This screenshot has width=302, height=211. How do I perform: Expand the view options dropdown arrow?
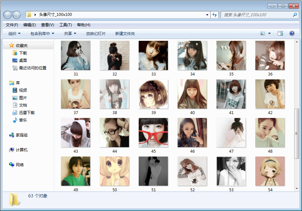[x=269, y=33]
